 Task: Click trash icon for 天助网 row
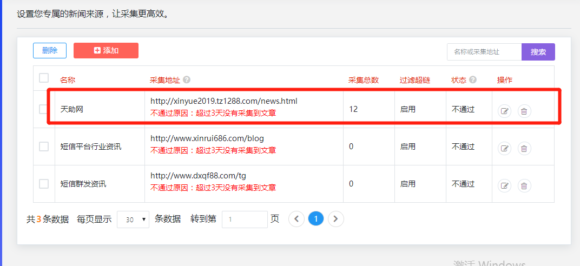coord(524,111)
